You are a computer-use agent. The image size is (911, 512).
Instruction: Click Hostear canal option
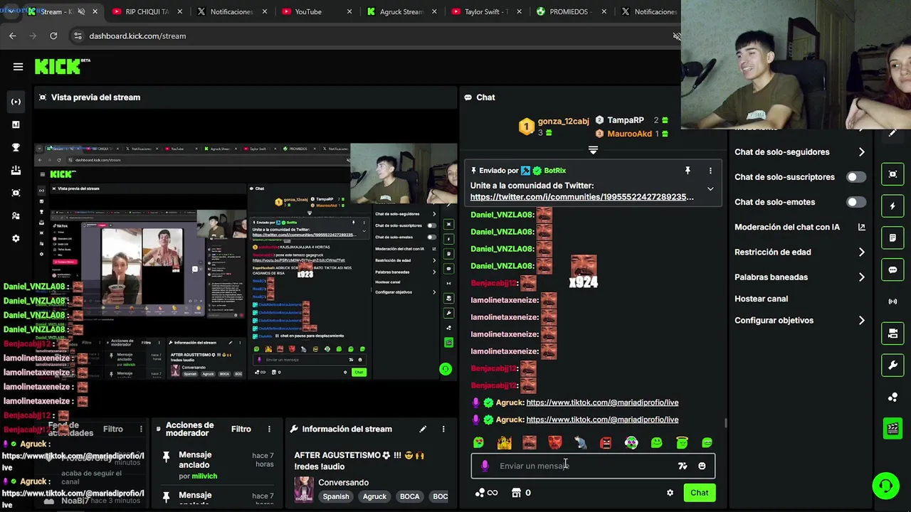[761, 299]
